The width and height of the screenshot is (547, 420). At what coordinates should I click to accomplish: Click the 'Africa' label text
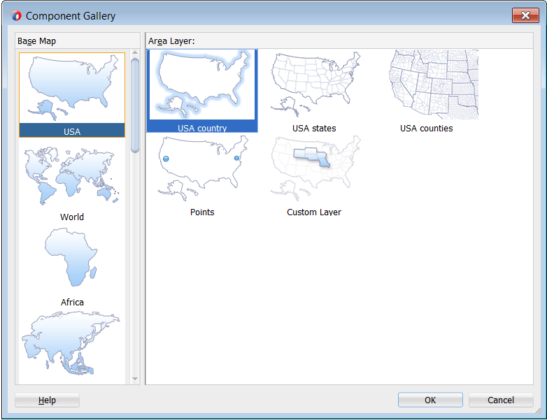[72, 302]
